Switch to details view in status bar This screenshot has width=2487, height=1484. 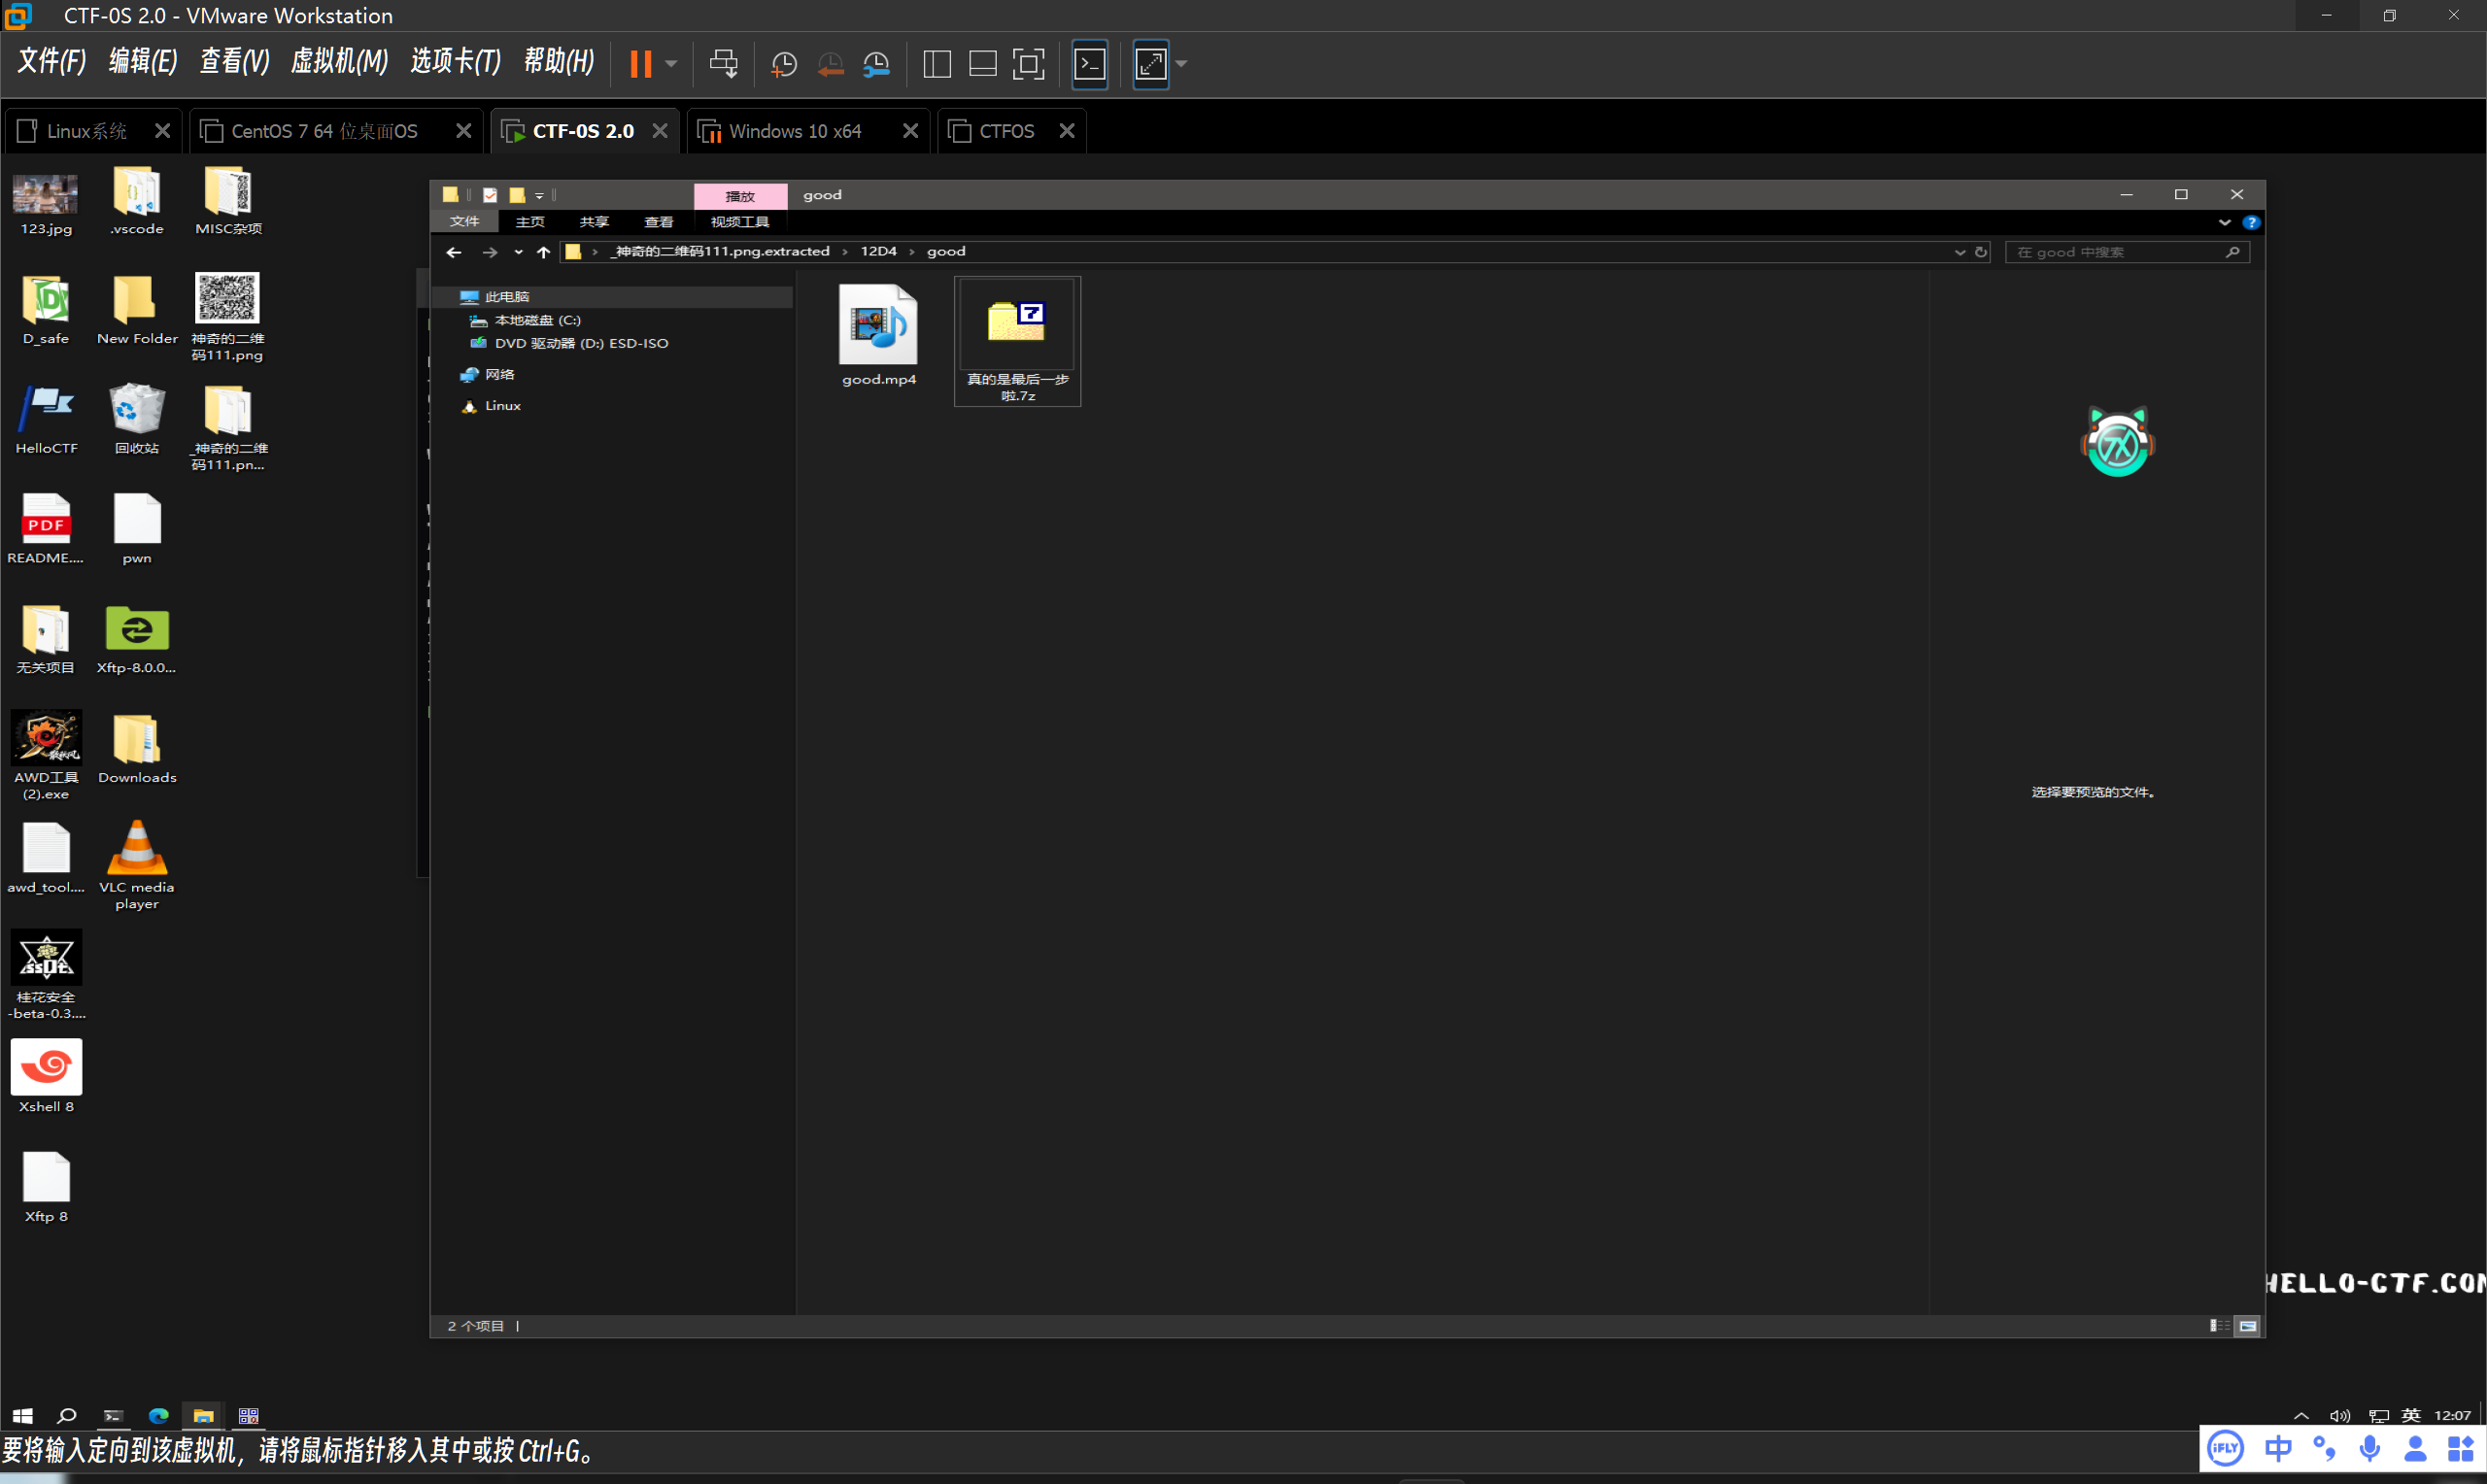coord(2218,1326)
